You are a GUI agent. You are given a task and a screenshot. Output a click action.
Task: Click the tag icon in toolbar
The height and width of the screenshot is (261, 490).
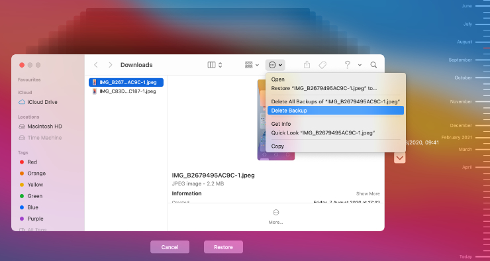click(322, 65)
